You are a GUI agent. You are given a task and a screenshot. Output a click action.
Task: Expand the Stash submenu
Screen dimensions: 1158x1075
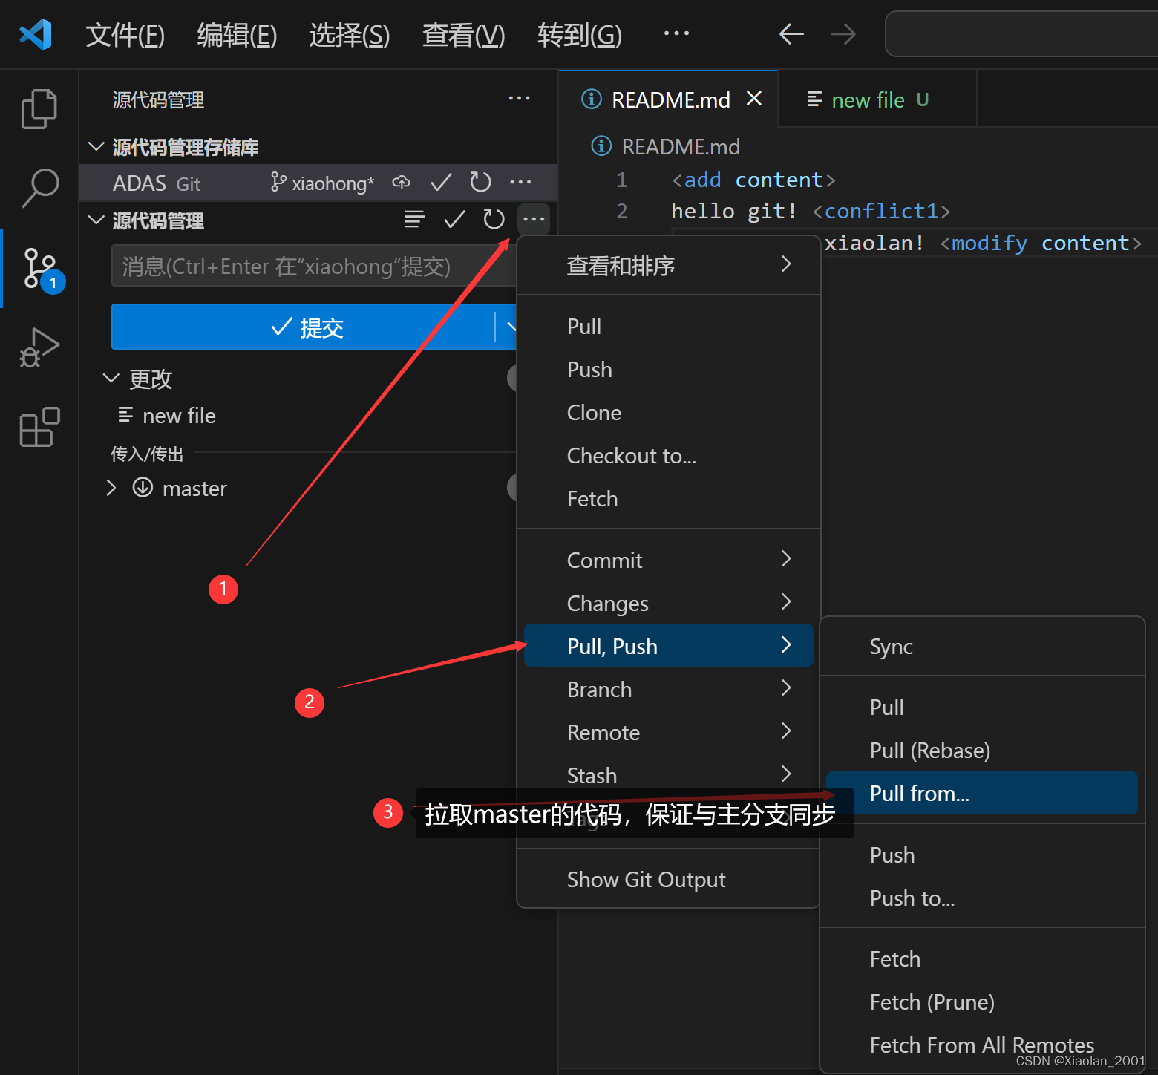click(x=668, y=774)
